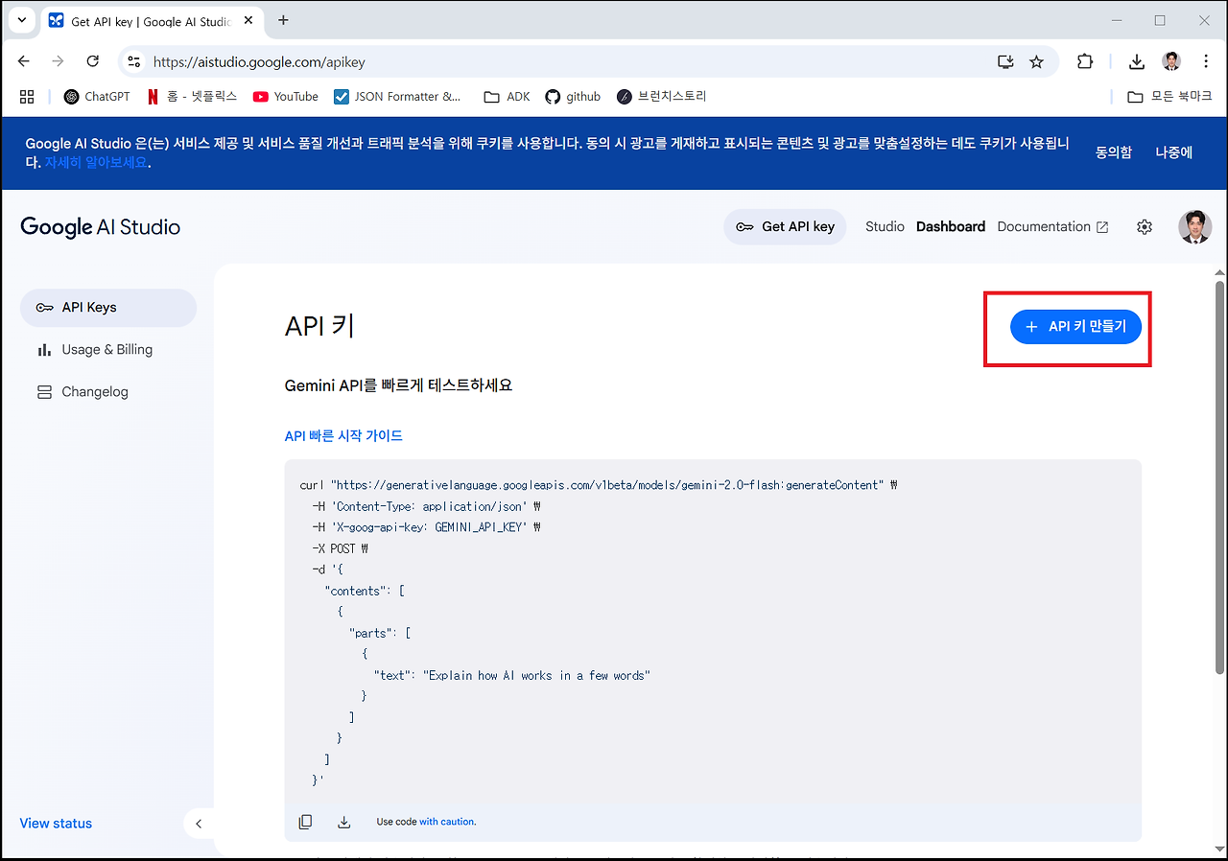Download the curl code snippet
This screenshot has height=861, width=1228.
click(x=343, y=822)
